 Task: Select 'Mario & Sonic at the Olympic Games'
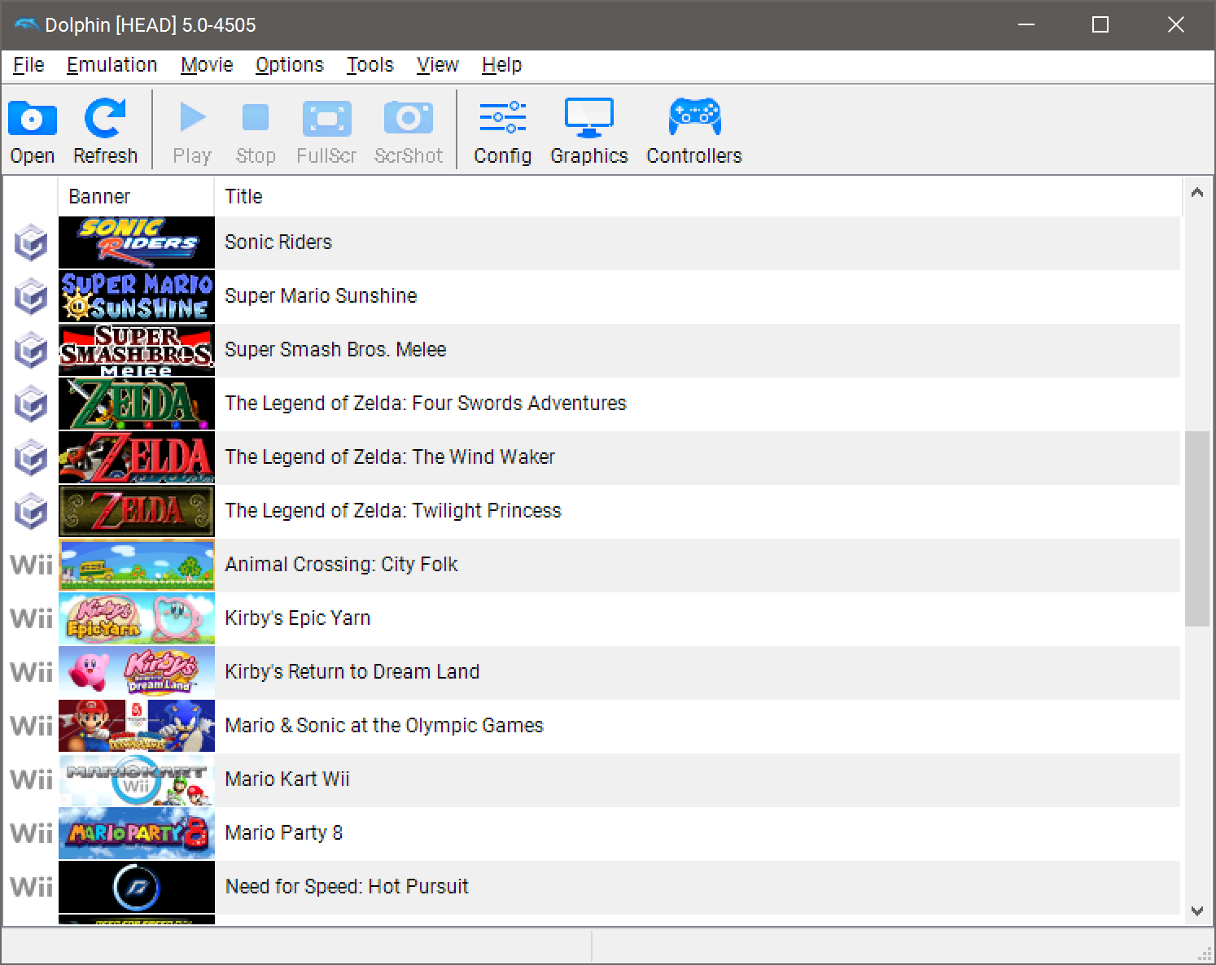click(x=383, y=726)
